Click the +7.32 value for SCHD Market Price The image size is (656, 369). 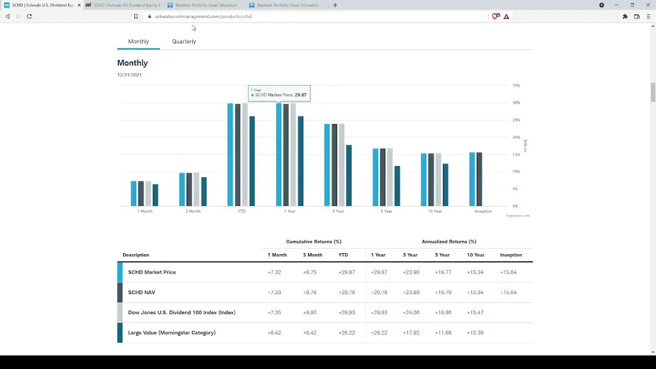[275, 272]
